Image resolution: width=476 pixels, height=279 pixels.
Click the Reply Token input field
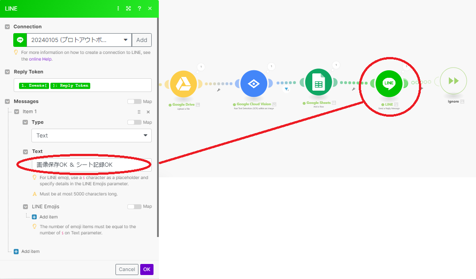(83, 85)
